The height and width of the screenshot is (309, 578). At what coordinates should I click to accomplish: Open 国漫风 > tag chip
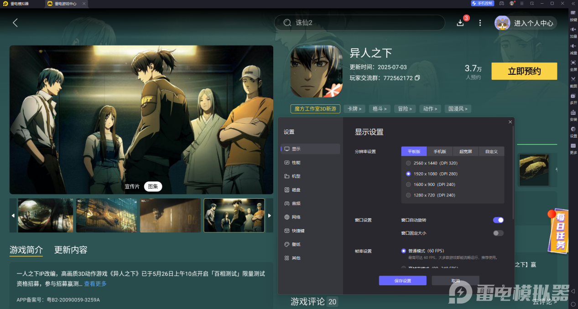click(458, 109)
